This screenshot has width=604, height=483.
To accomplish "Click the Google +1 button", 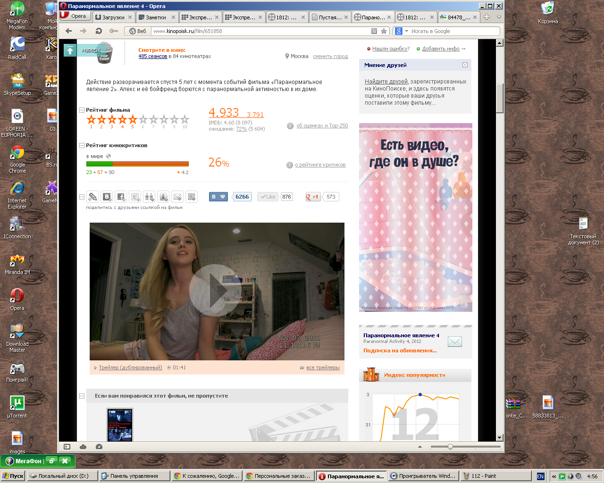I will [x=313, y=197].
